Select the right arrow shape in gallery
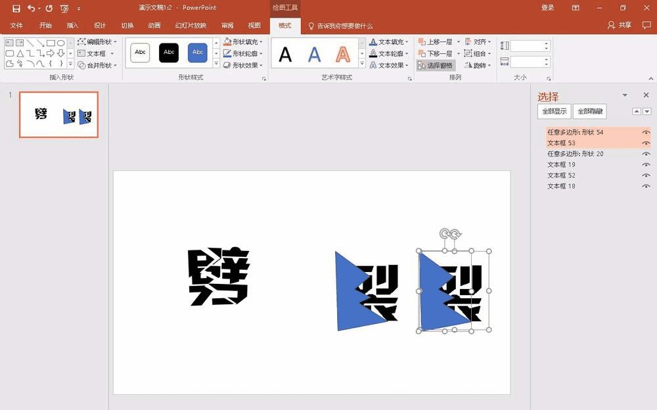Image resolution: width=657 pixels, height=410 pixels. pos(51,53)
